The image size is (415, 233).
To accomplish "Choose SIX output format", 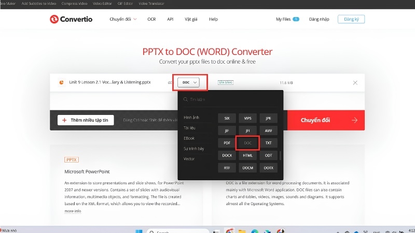I will tap(227, 118).
